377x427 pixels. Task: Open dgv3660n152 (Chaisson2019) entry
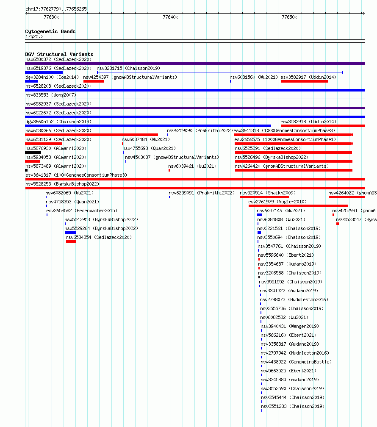pos(58,122)
